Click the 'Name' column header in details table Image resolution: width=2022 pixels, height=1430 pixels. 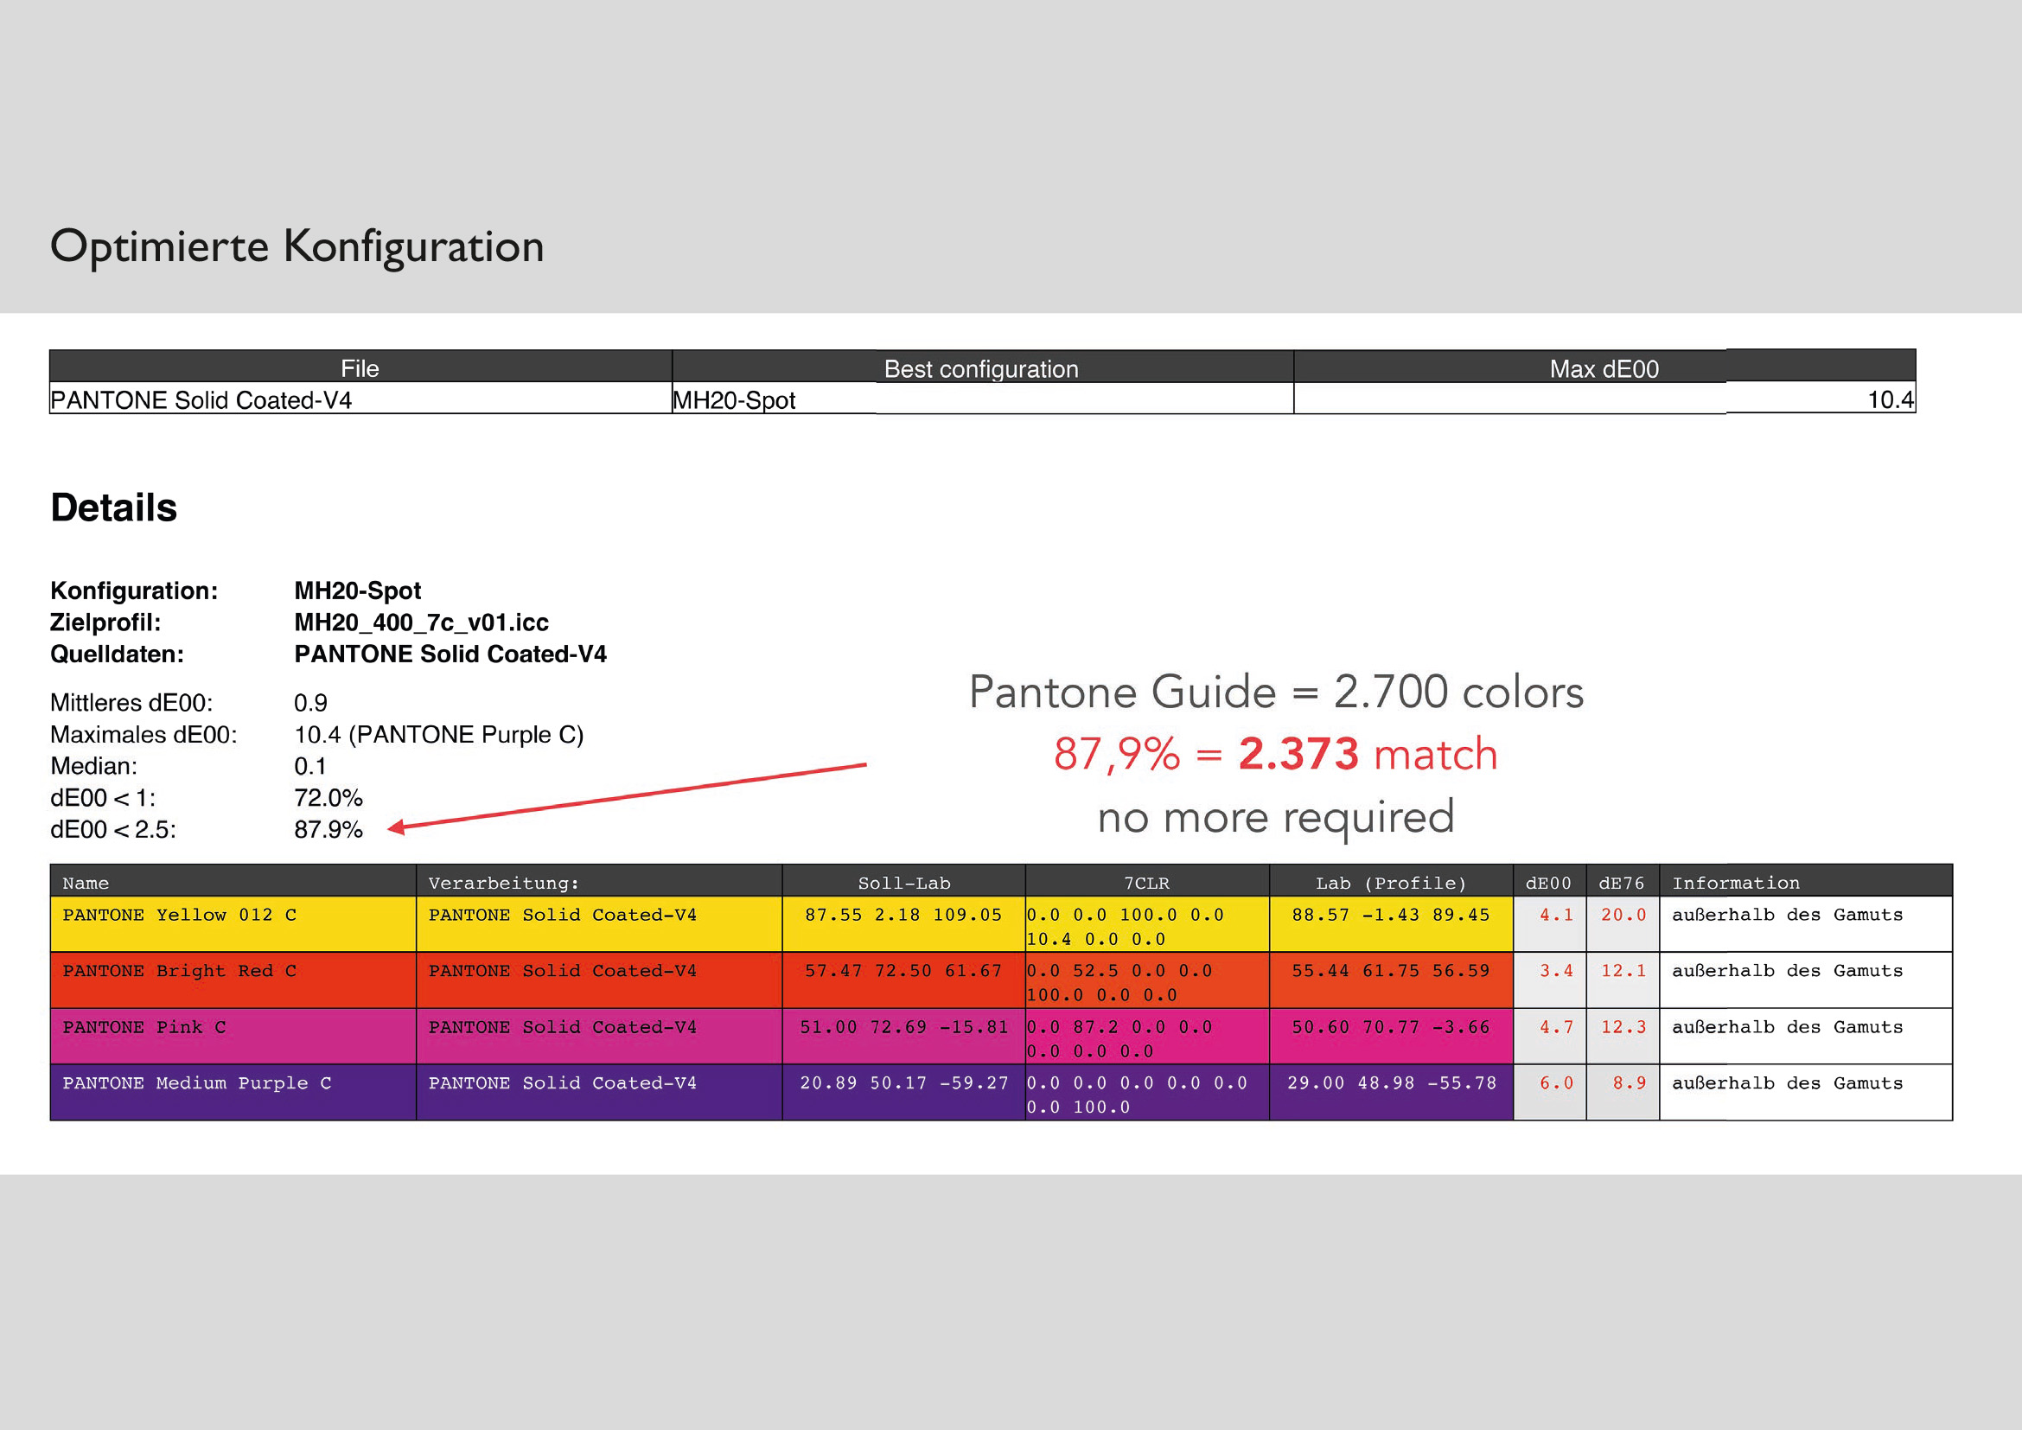coord(233,881)
